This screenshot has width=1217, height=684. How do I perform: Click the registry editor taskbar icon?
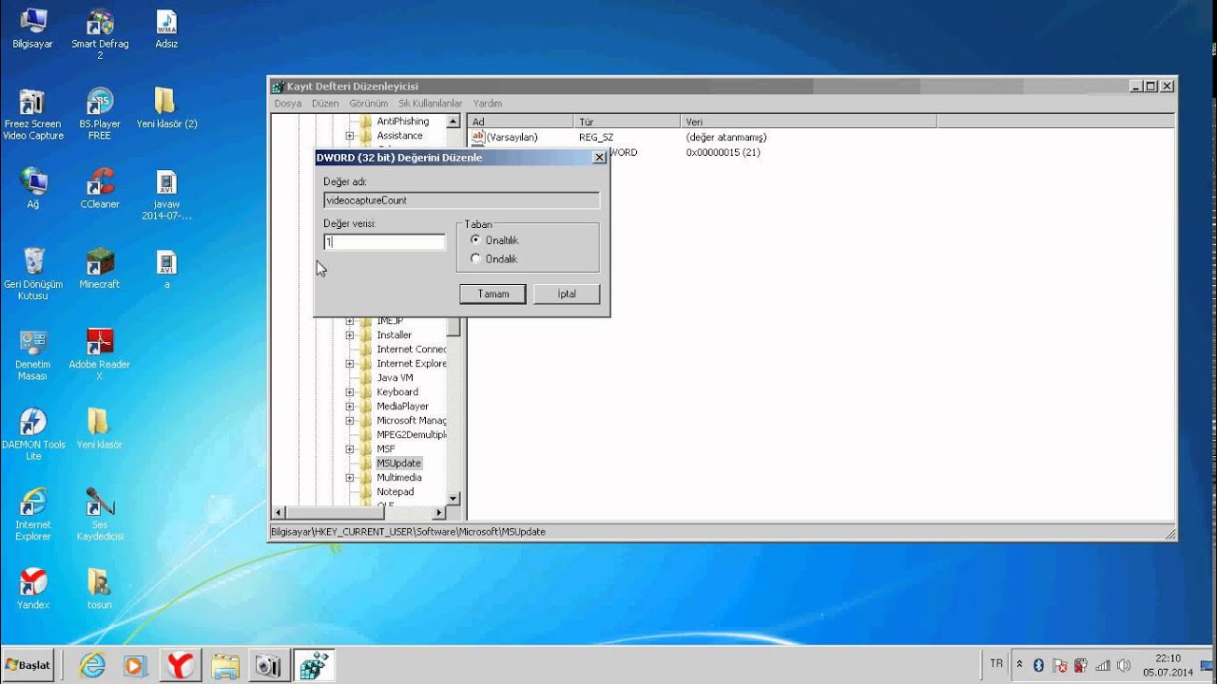[x=313, y=666]
